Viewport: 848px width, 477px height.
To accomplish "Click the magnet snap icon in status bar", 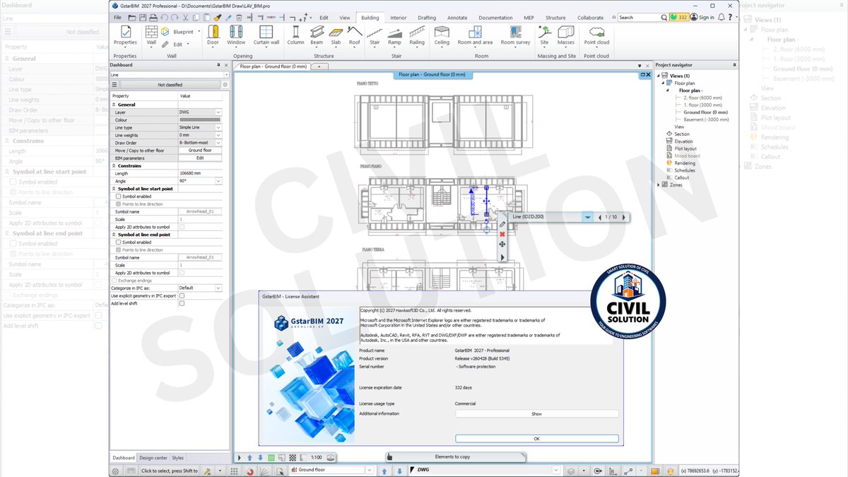I will click(251, 471).
